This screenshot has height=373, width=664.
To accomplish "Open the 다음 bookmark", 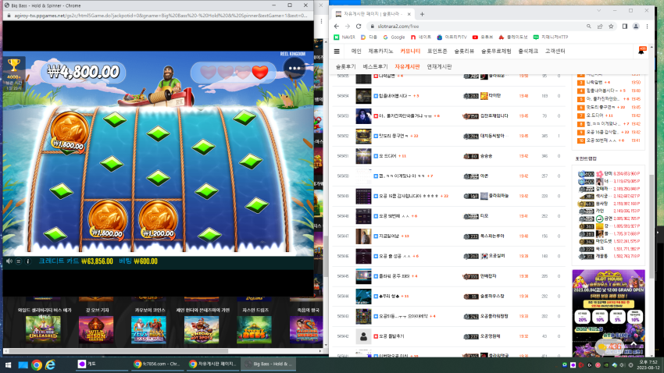I will pyautogui.click(x=369, y=37).
